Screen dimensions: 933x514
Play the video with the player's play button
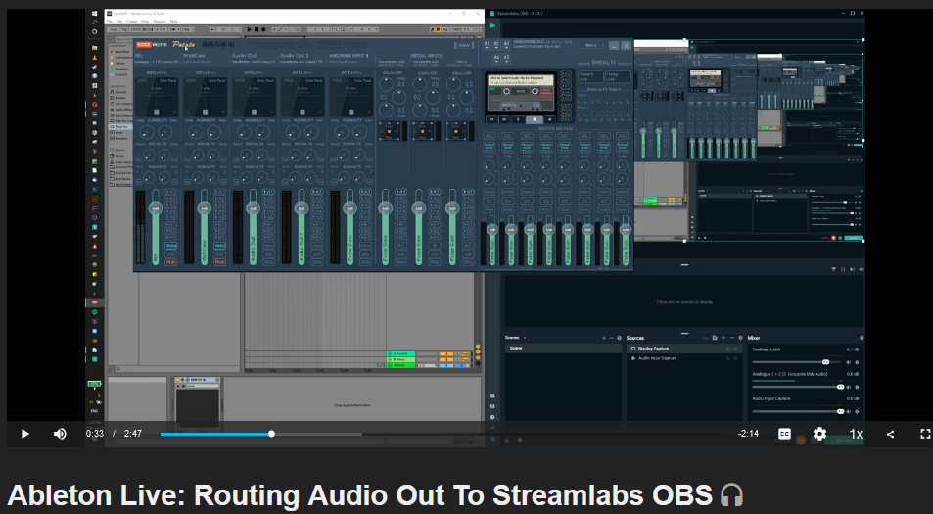(x=25, y=434)
